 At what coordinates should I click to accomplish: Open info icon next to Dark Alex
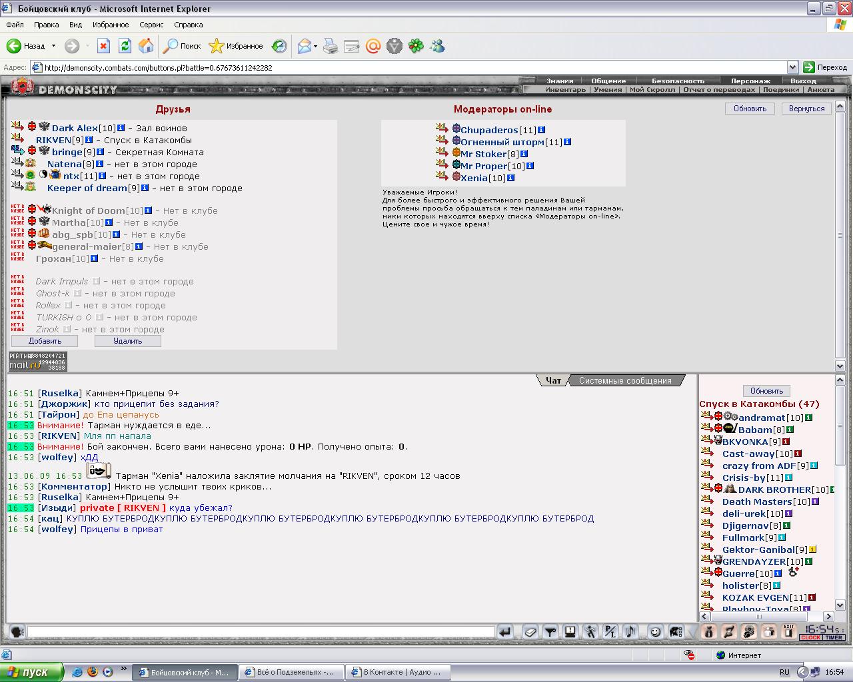[121, 128]
